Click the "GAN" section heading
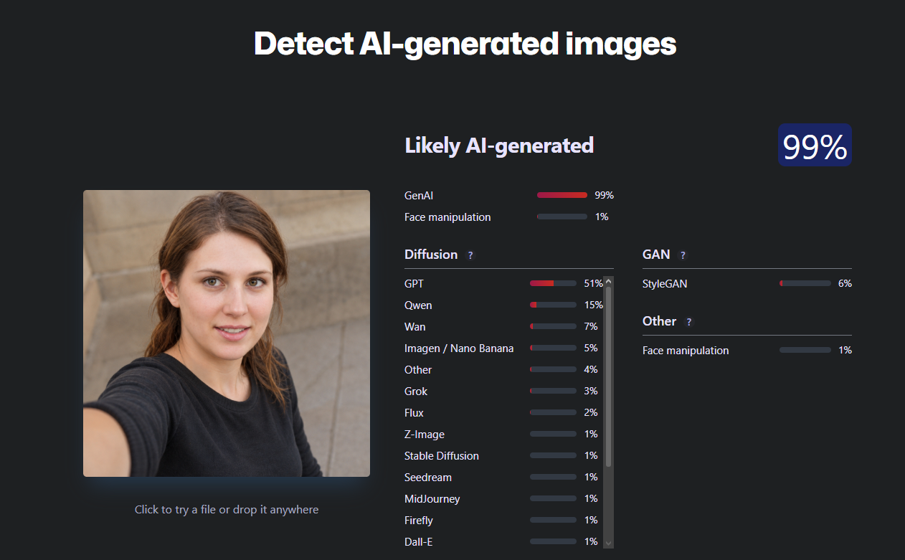Viewport: 905px width, 560px height. (x=656, y=255)
